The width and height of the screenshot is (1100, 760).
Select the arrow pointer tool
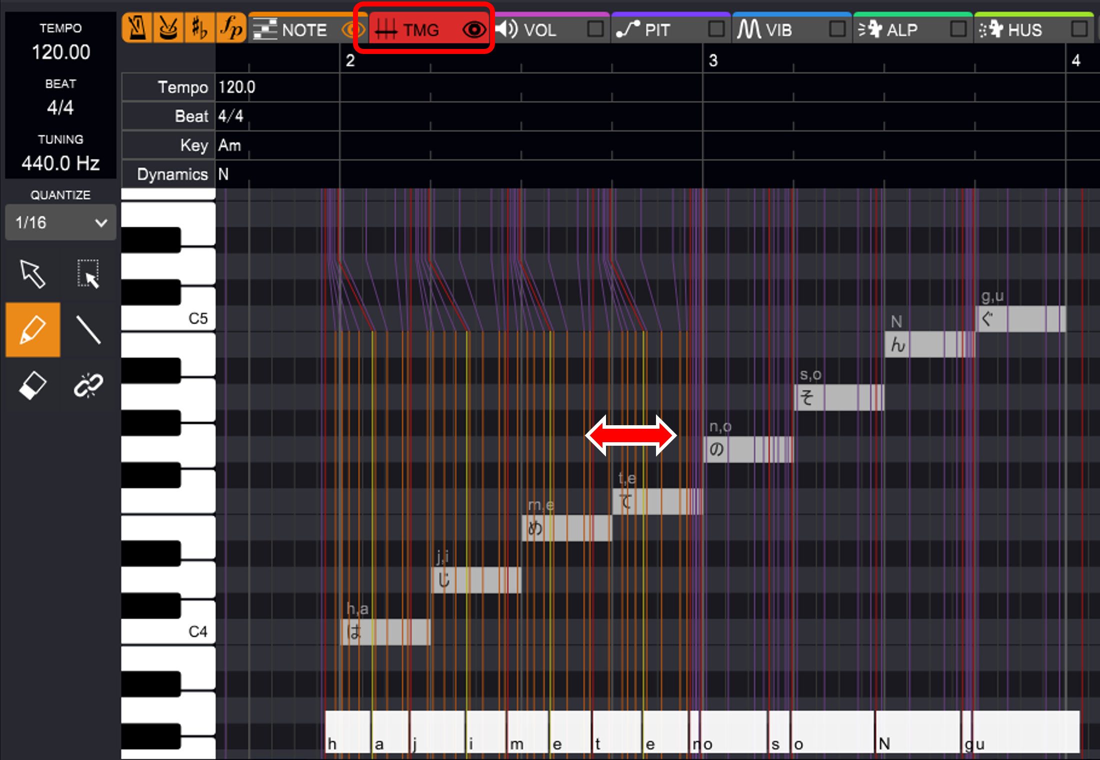[x=32, y=274]
